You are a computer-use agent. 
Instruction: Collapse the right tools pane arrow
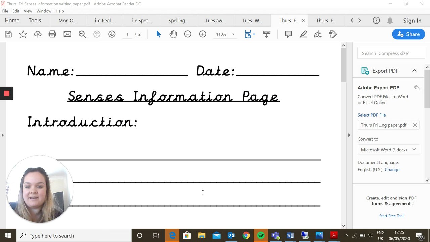click(349, 135)
